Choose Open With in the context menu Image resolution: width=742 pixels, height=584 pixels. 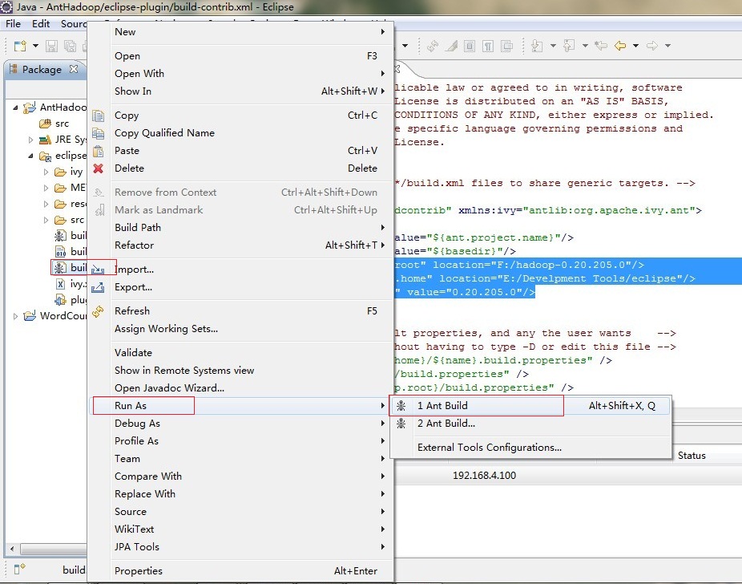(x=241, y=74)
